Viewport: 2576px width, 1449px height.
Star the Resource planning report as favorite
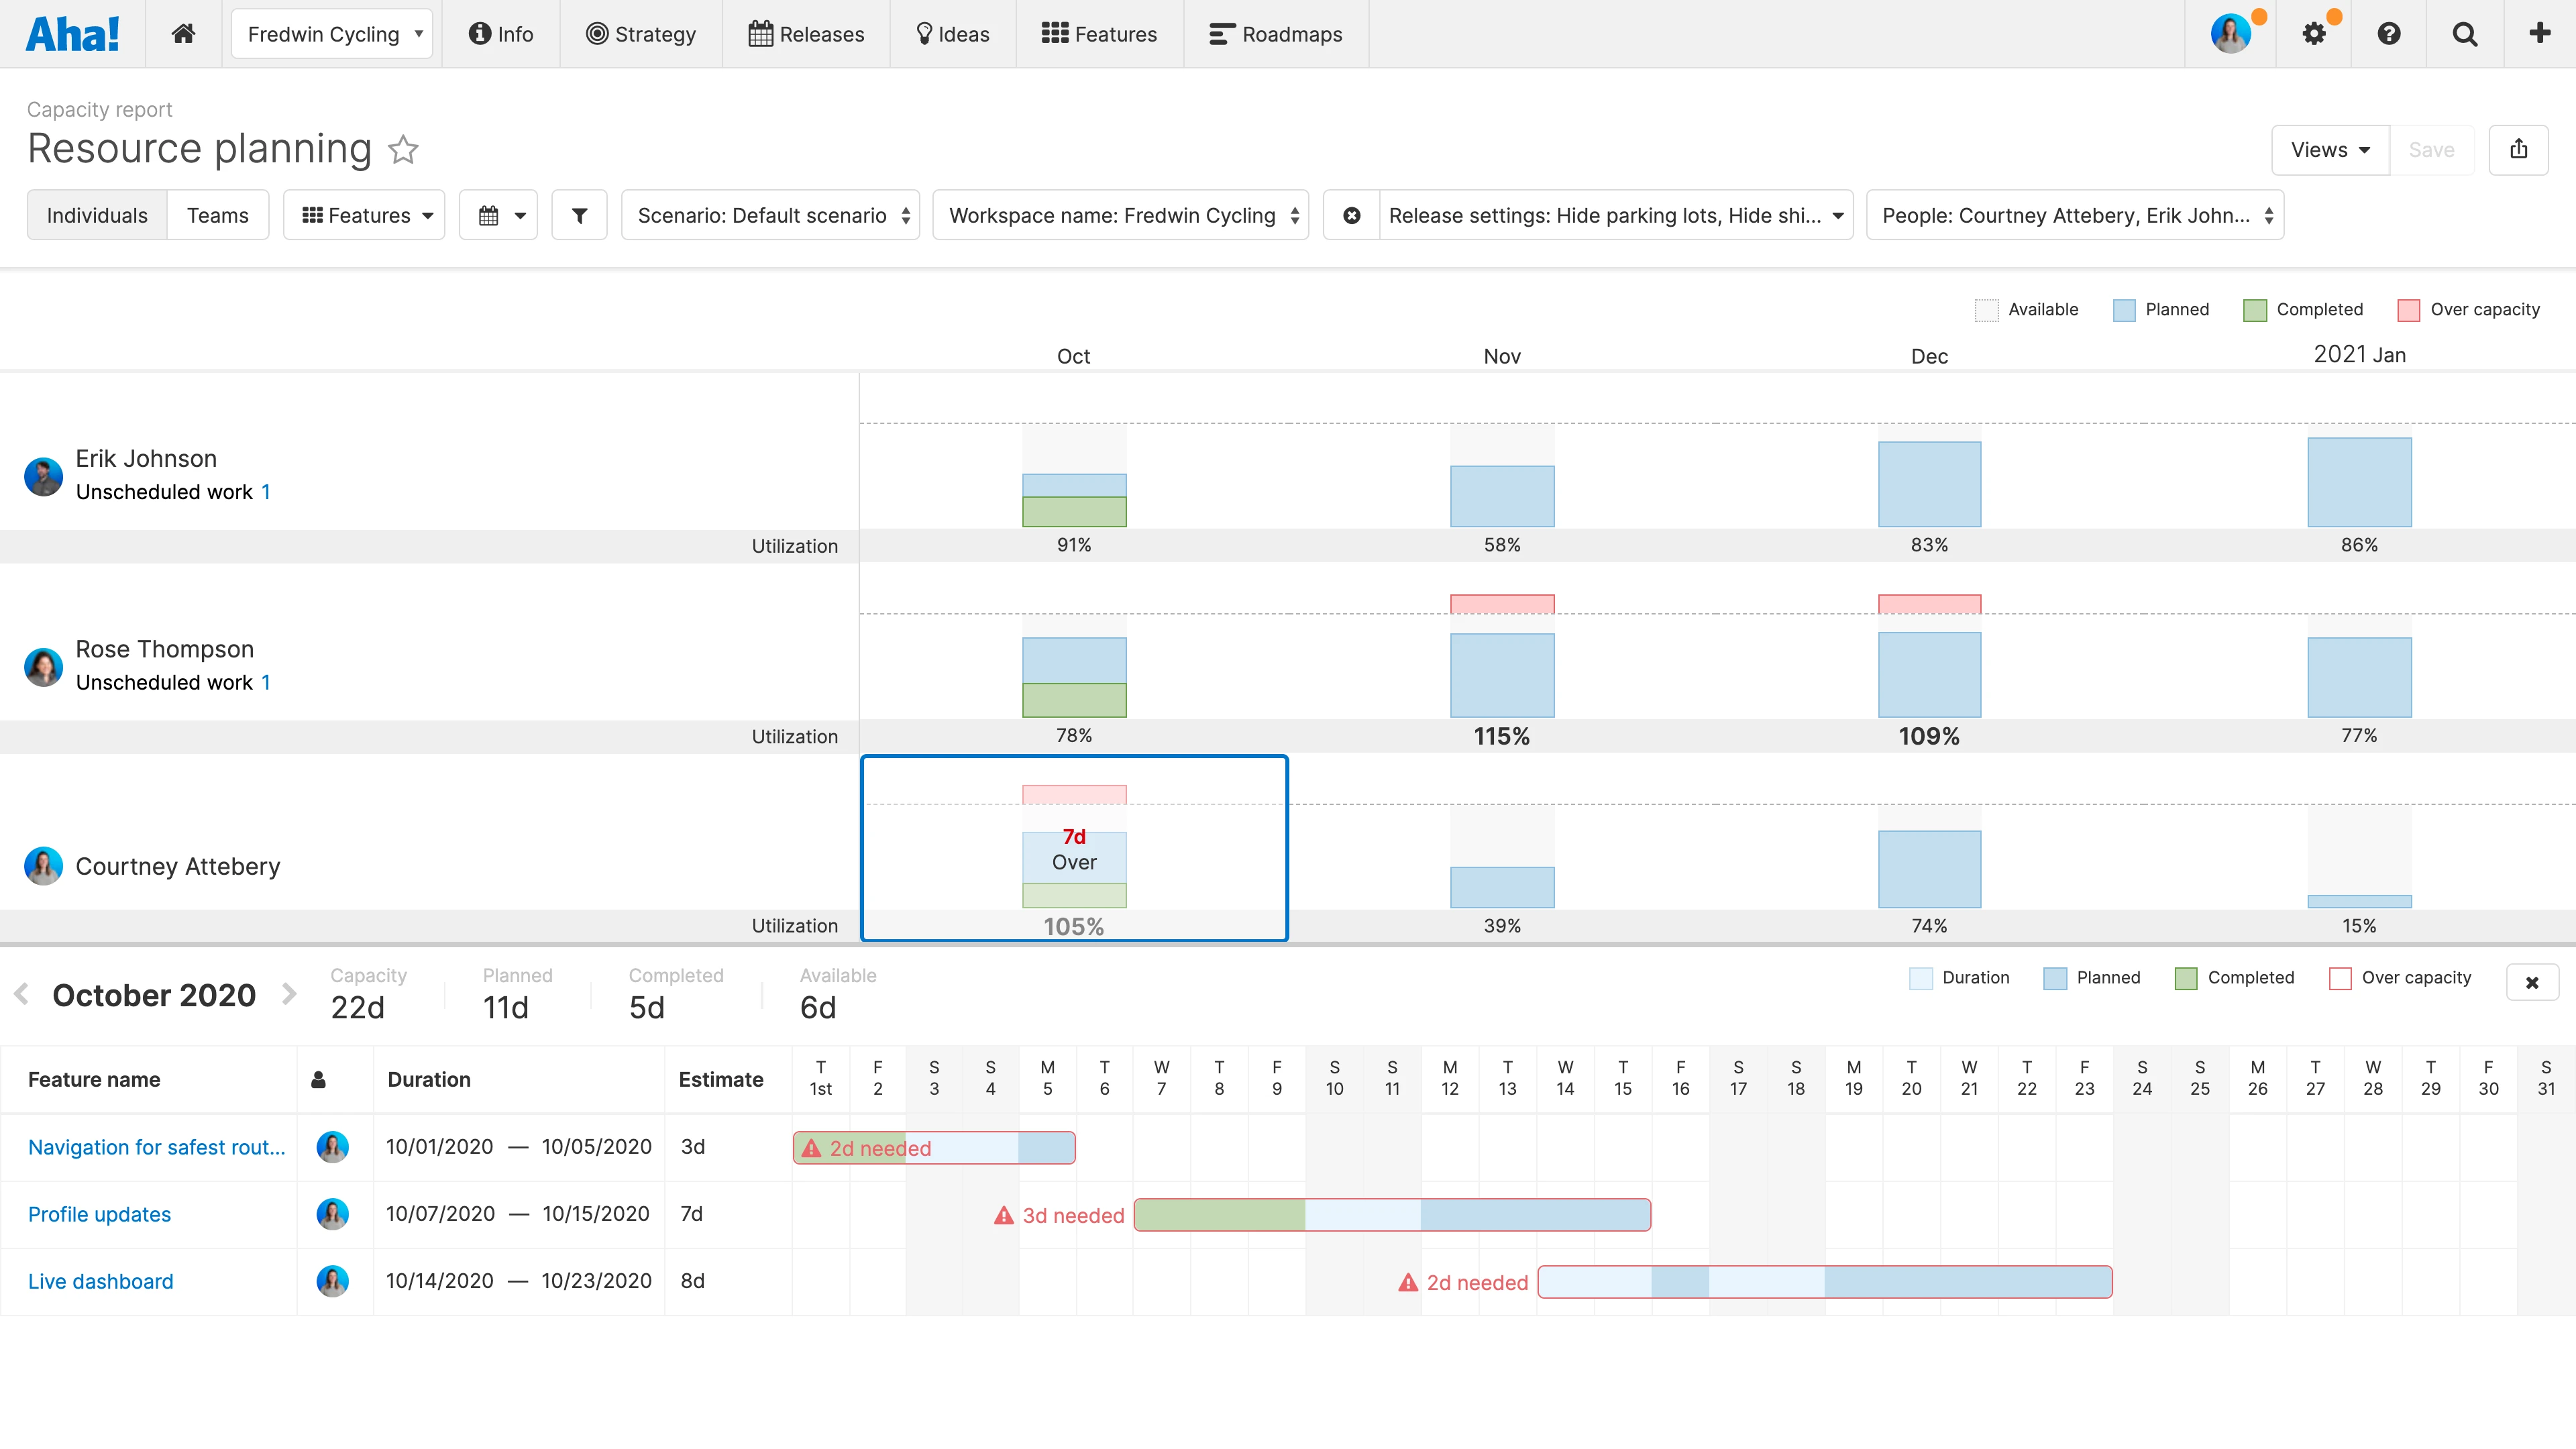pos(403,150)
